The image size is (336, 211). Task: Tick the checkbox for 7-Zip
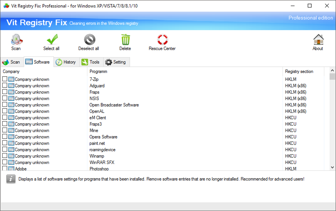[5, 79]
